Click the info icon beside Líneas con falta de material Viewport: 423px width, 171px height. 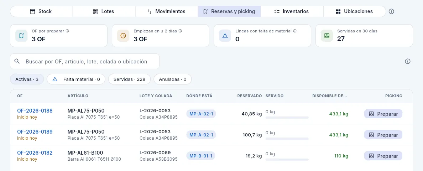pos(295,31)
